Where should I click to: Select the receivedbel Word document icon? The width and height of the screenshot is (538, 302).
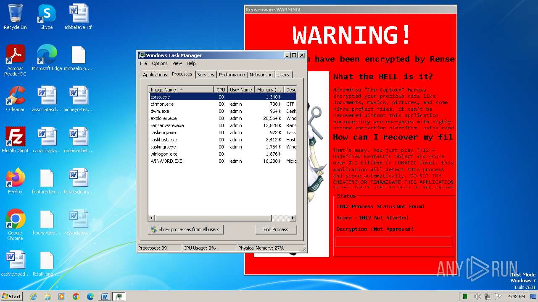[x=78, y=140]
